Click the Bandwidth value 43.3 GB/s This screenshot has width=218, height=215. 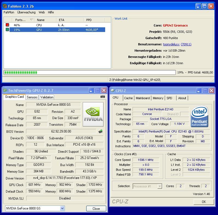click(x=89, y=171)
